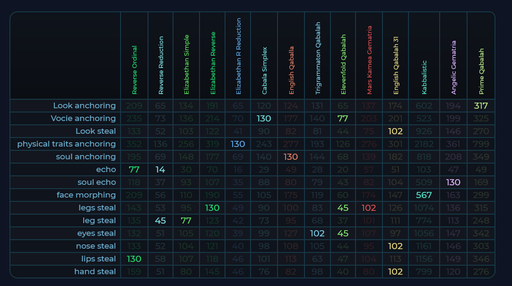Select the 'face morphing' row label

click(x=86, y=195)
